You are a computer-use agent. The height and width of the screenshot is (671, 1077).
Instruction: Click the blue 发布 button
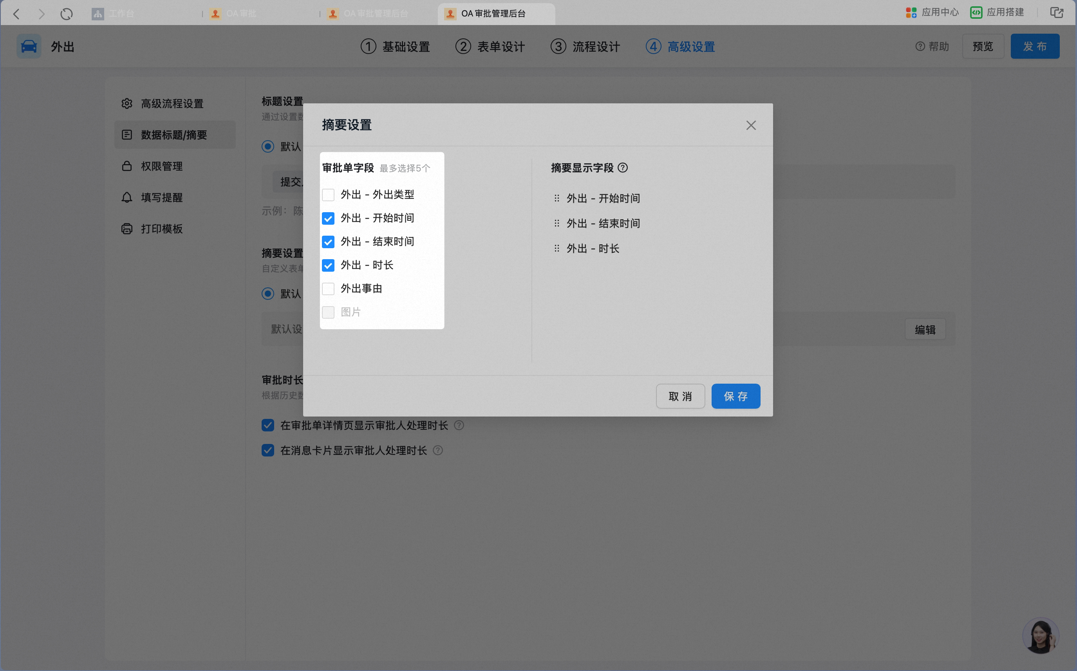[x=1035, y=46]
